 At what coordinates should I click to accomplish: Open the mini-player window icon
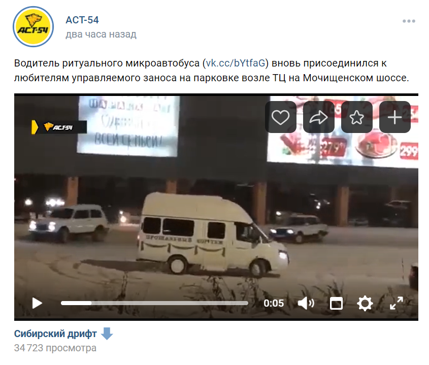[336, 303]
